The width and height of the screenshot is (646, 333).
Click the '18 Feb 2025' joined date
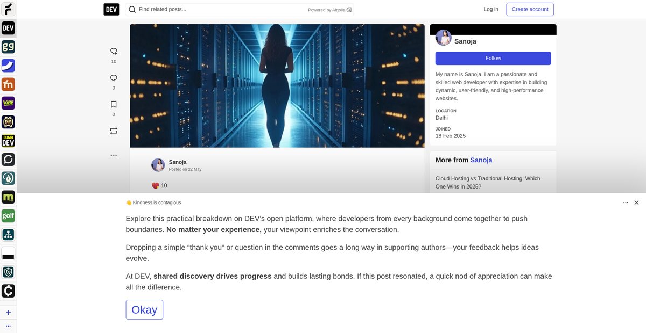(451, 136)
